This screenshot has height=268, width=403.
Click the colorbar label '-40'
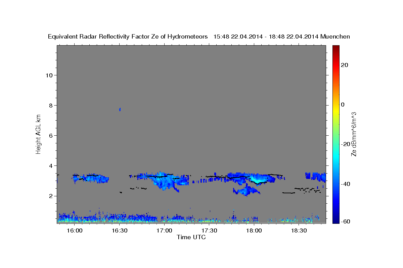[x=346, y=184]
